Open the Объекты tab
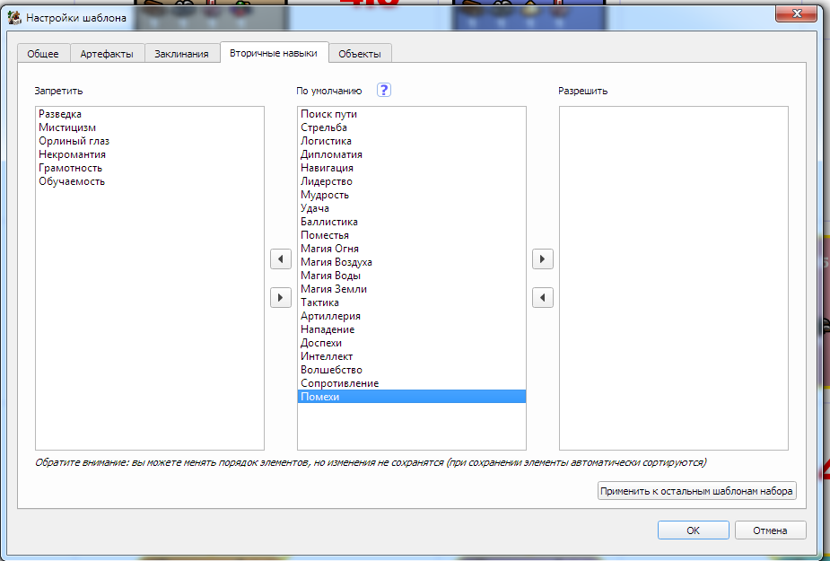The height and width of the screenshot is (561, 830). click(360, 54)
